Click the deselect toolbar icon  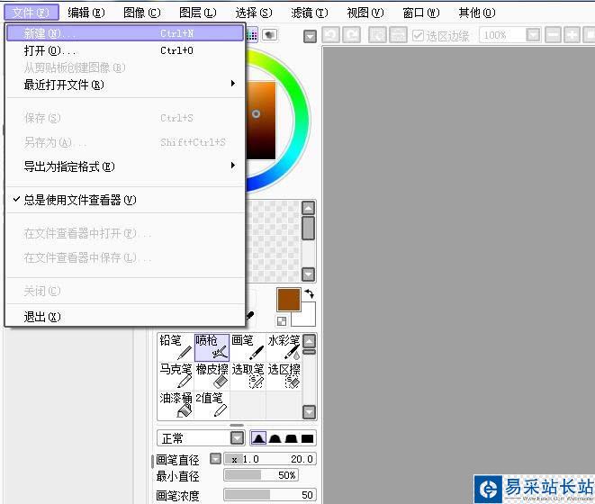[x=377, y=35]
